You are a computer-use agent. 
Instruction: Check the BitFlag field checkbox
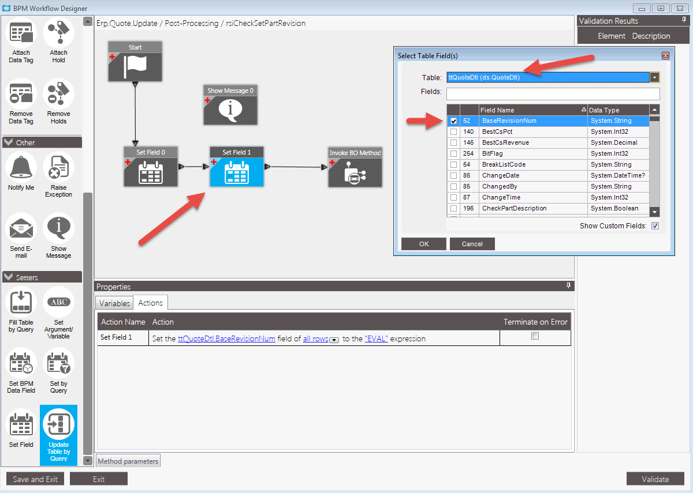tap(453, 154)
